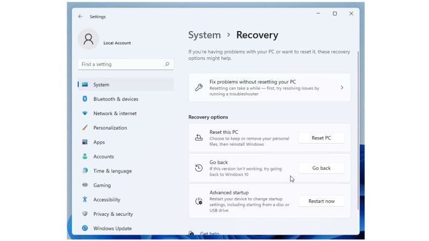Viewport: 429px width, 241px height.
Task: Click the Privacy & security shield icon
Action: tap(85, 214)
